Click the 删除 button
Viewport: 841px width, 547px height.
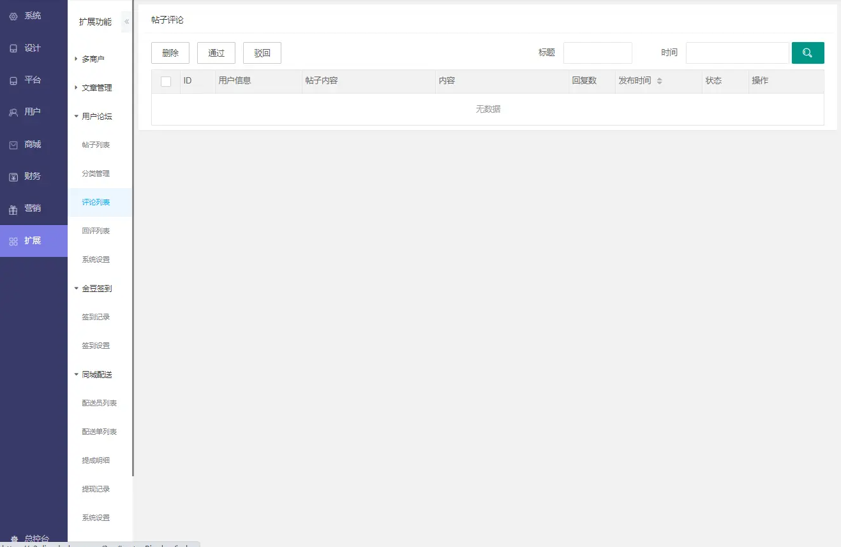170,53
